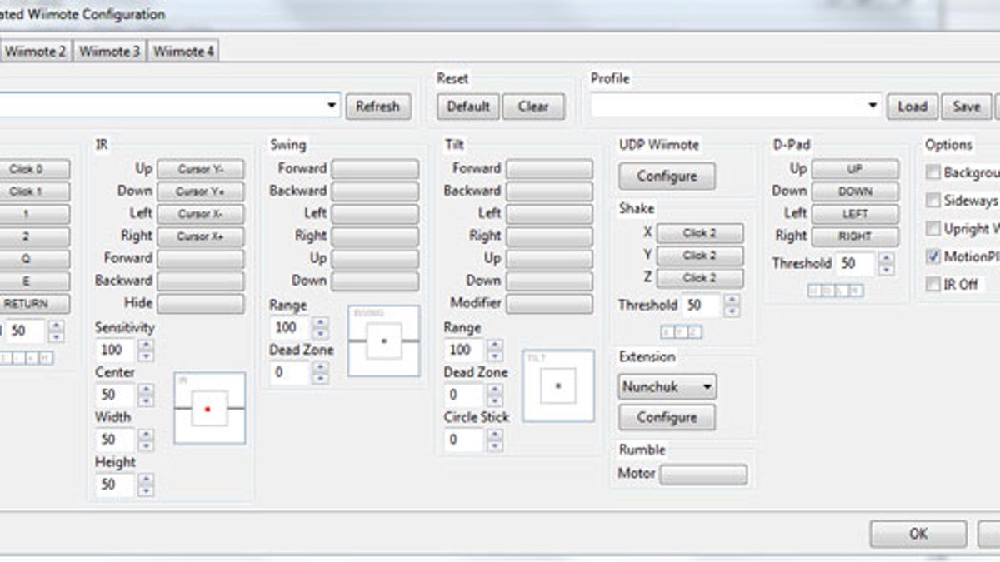Remap the D-Pad RIGHT button
Viewport: 1000px width, 562px height.
[855, 236]
